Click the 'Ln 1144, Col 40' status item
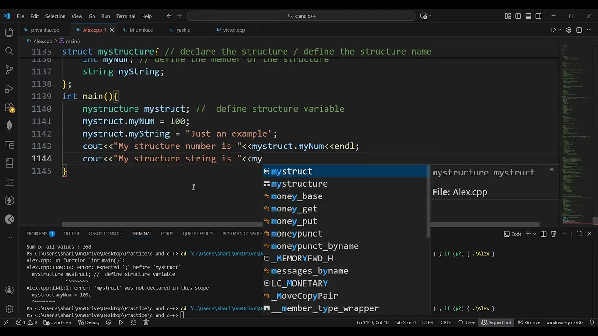The width and height of the screenshot is (598, 336). point(372,322)
